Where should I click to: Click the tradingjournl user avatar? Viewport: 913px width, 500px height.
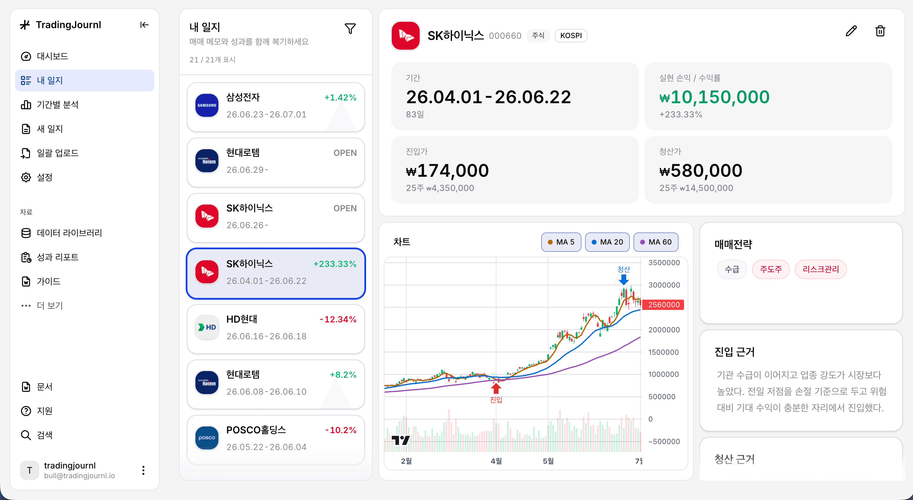click(x=29, y=470)
